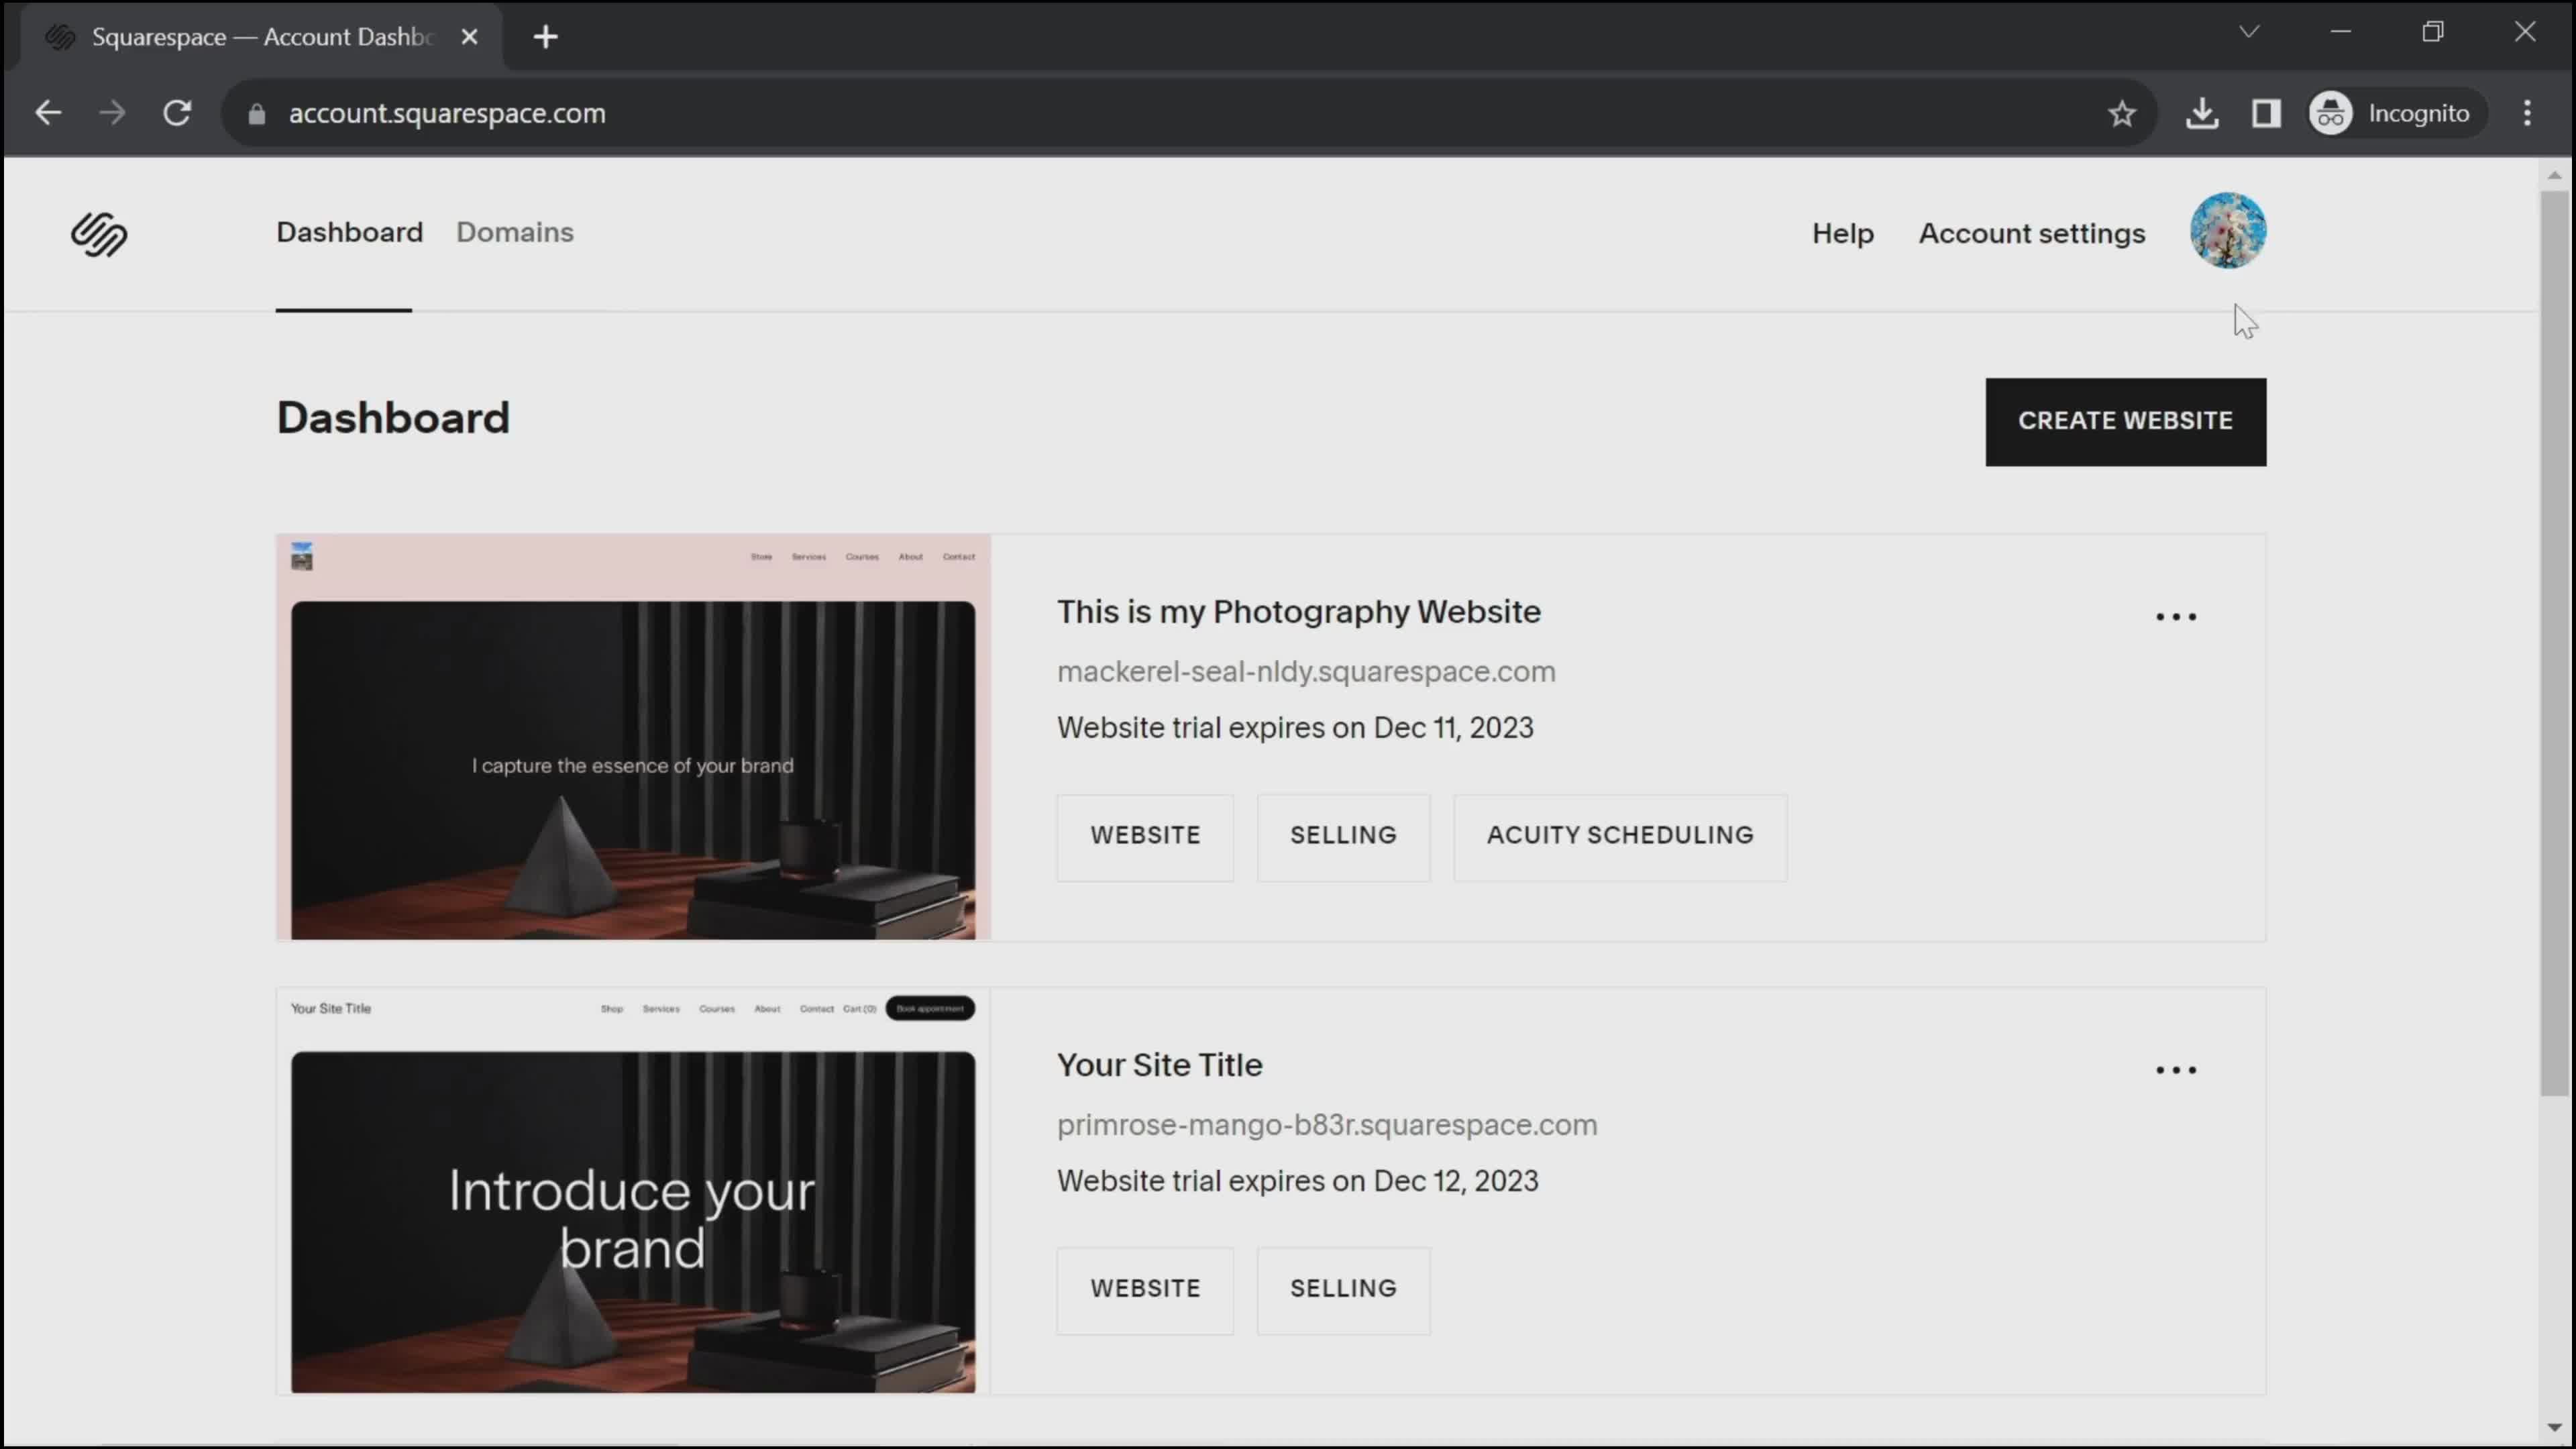Viewport: 2576px width, 1449px height.
Task: Open the tab search dropdown chevron
Action: click(2248, 32)
